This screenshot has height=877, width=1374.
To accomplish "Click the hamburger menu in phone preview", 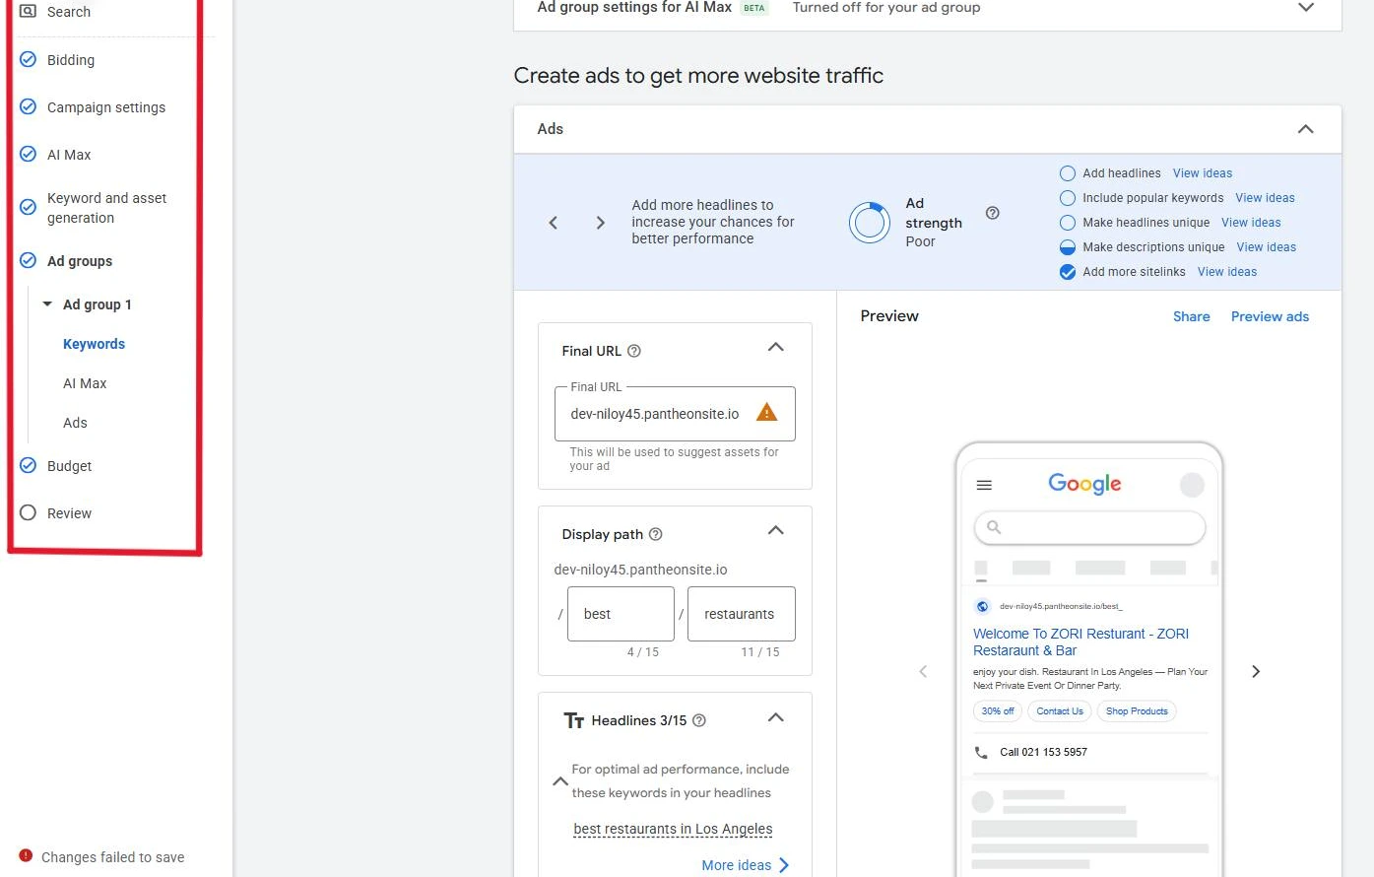I will [x=984, y=485].
